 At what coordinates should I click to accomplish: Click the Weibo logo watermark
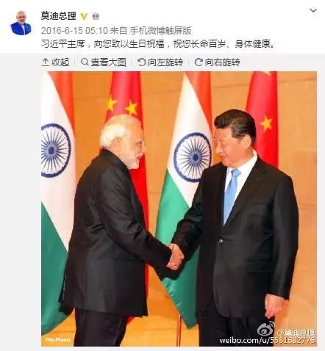click(x=266, y=329)
